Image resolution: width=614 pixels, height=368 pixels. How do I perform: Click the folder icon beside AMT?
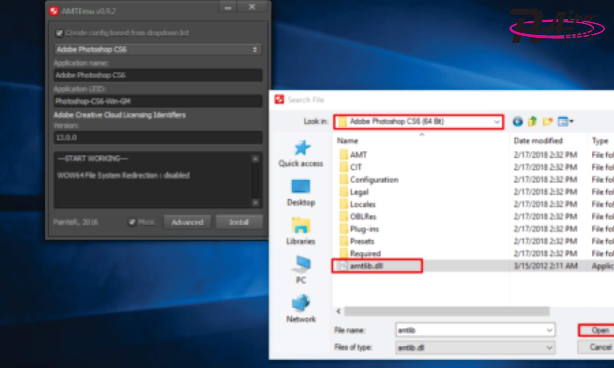click(x=343, y=154)
